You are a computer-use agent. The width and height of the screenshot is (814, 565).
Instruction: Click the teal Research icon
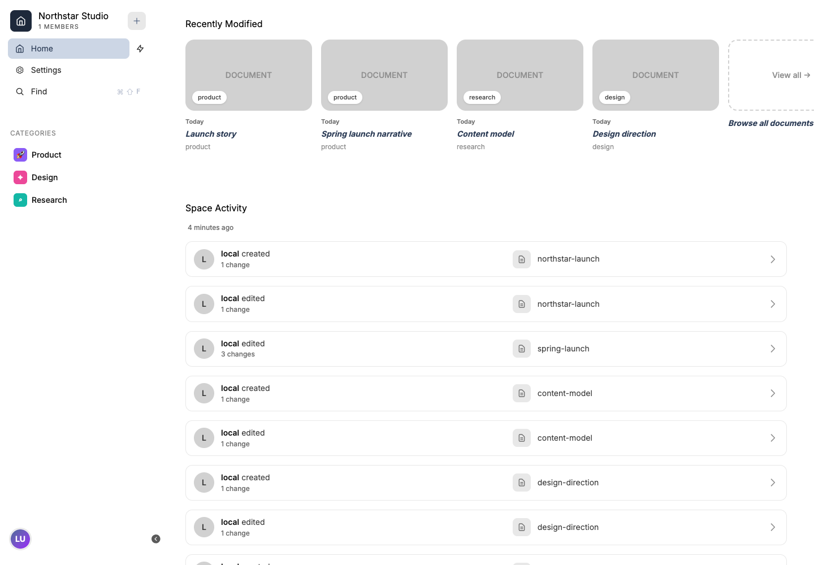click(x=20, y=200)
